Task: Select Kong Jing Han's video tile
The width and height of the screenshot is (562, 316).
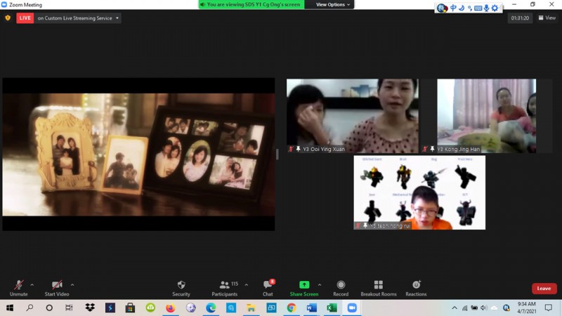Action: 486,115
